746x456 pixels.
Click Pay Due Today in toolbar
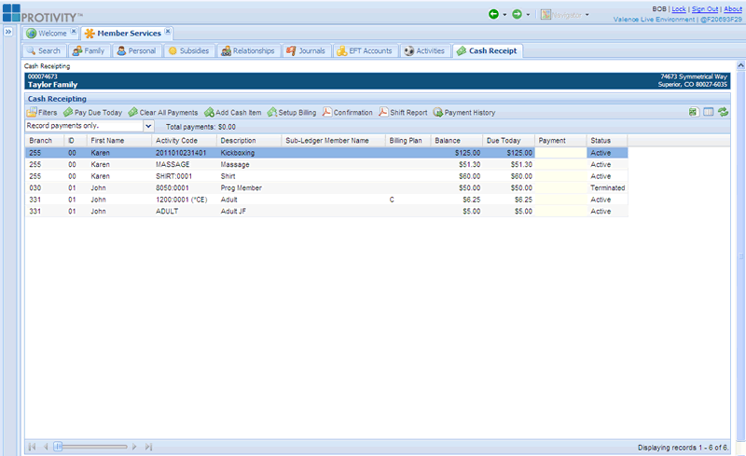[92, 113]
